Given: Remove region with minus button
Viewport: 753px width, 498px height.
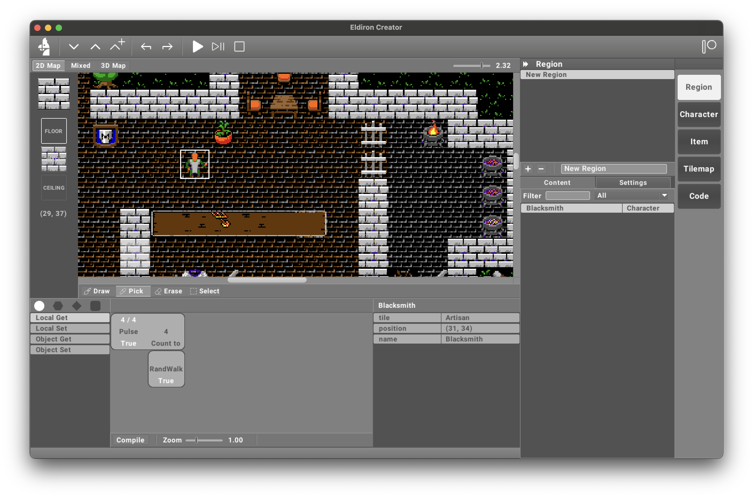Looking at the screenshot, I should coord(541,169).
